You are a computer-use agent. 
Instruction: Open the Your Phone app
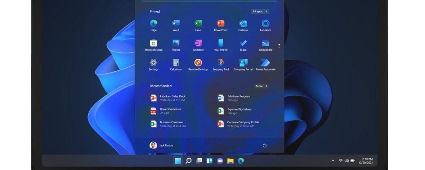point(221,45)
